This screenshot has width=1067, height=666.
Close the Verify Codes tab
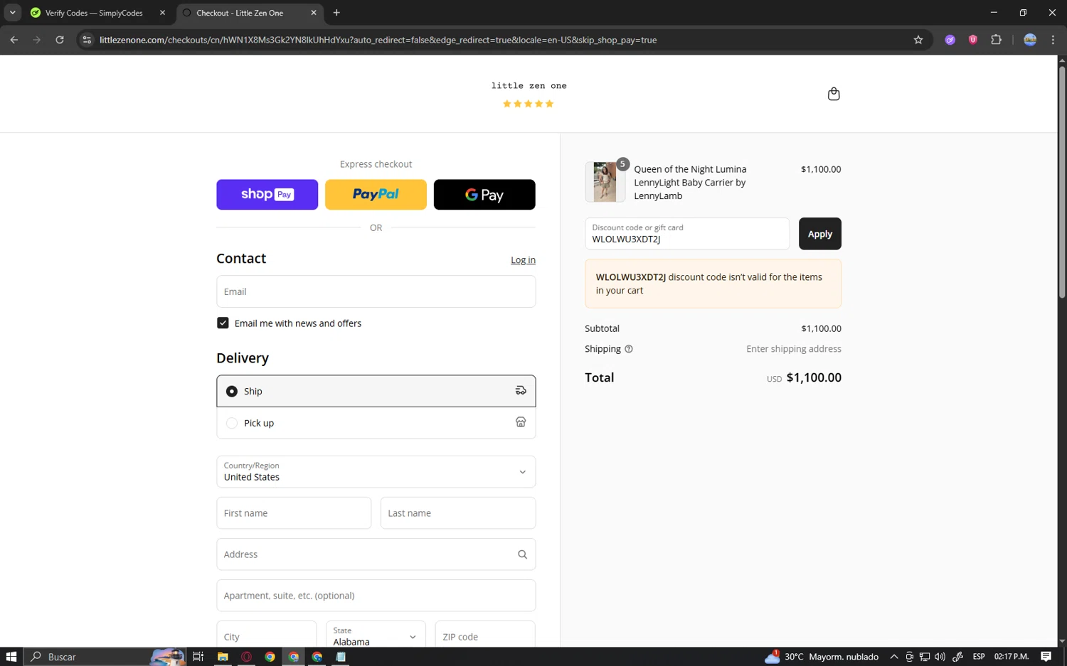162,13
